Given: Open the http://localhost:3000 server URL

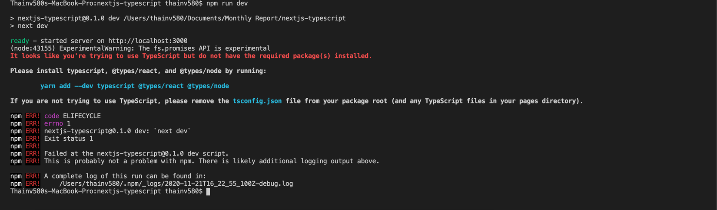Looking at the screenshot, I should [148, 41].
